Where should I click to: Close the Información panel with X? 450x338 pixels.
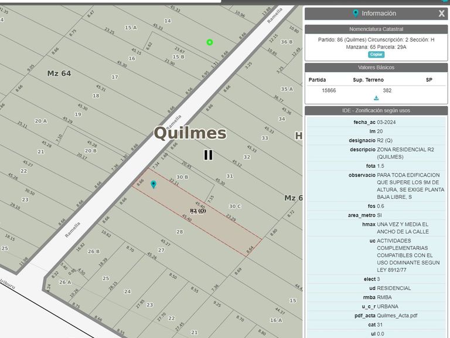[x=441, y=13]
